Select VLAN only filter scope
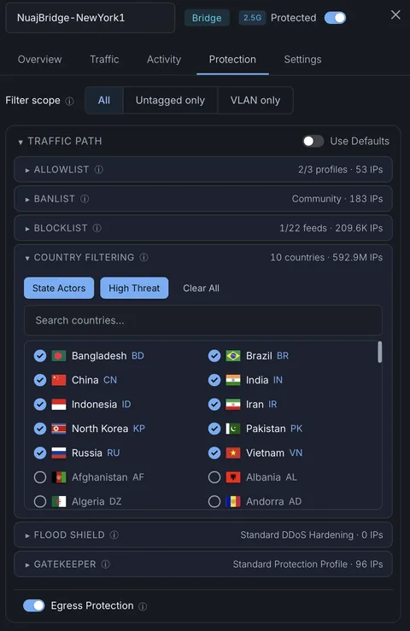The image size is (410, 631). (255, 100)
